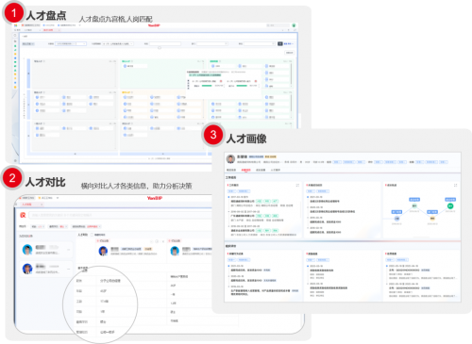Click the search input field in talent comparison

pyautogui.click(x=121, y=215)
